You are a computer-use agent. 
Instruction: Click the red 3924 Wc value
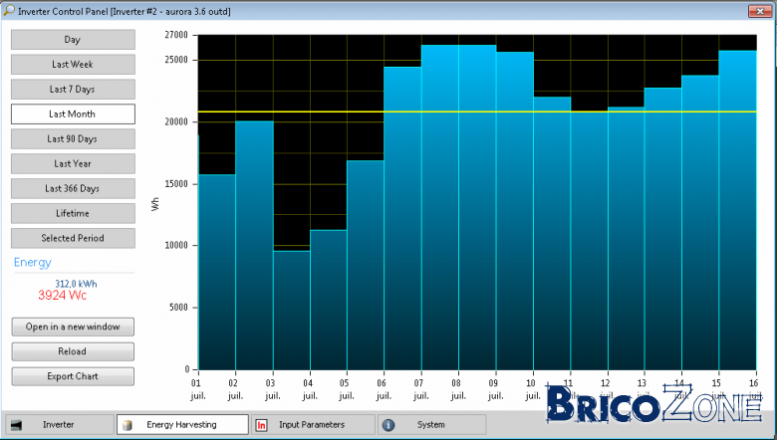[63, 296]
